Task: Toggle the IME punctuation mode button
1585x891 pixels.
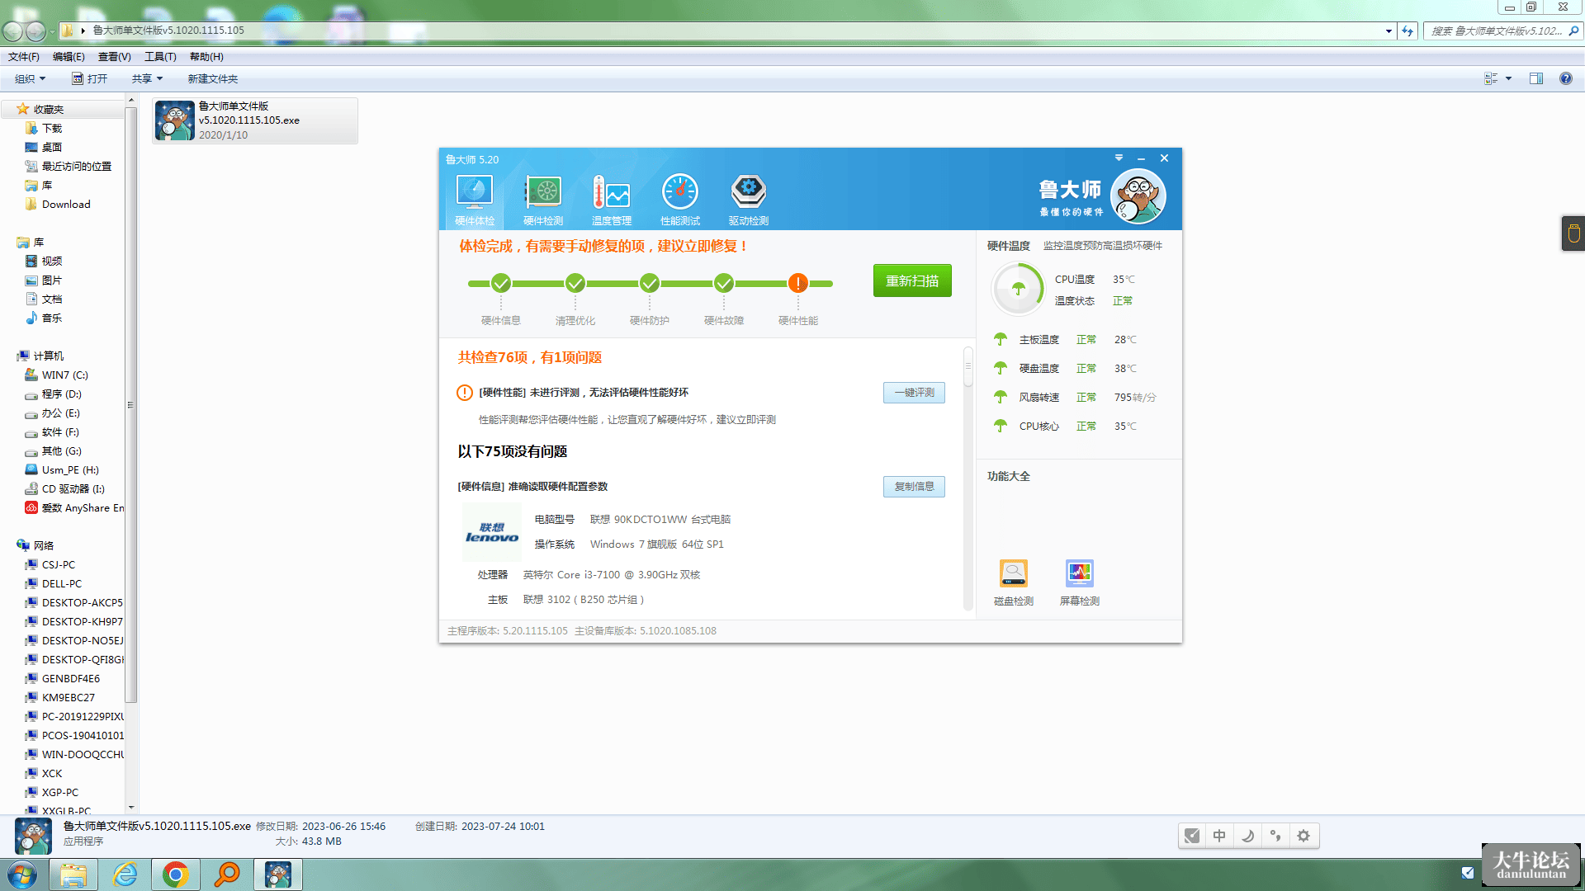Action: coord(1275,836)
